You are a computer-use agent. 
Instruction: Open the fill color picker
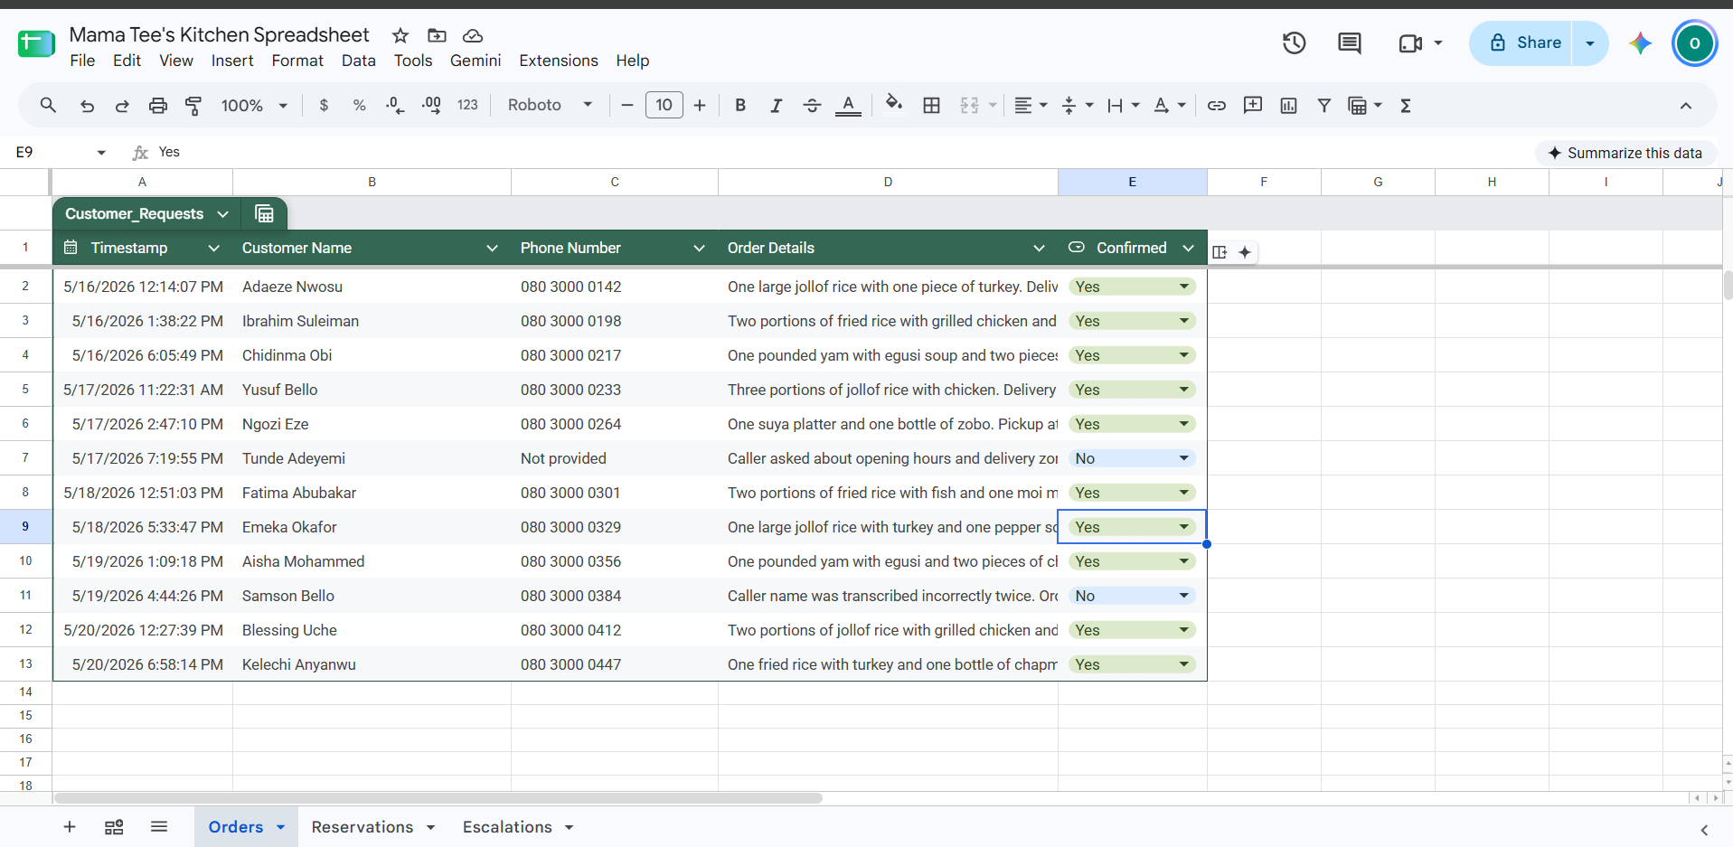click(x=893, y=105)
